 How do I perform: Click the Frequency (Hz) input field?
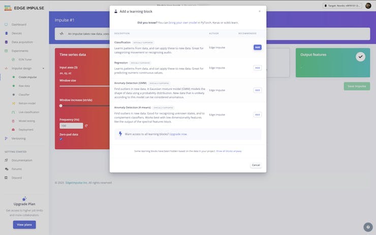coord(71,126)
